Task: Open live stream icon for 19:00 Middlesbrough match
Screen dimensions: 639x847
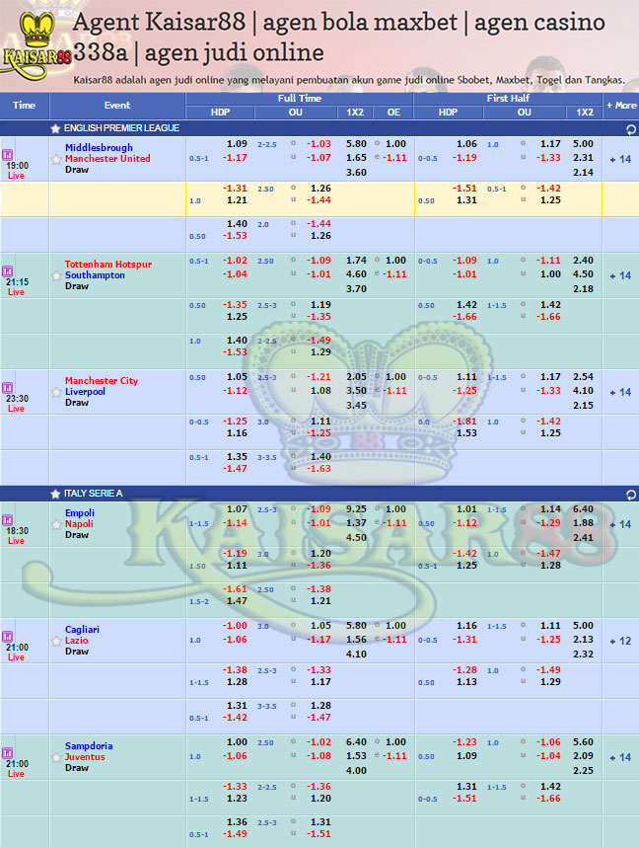Action: tap(8, 155)
